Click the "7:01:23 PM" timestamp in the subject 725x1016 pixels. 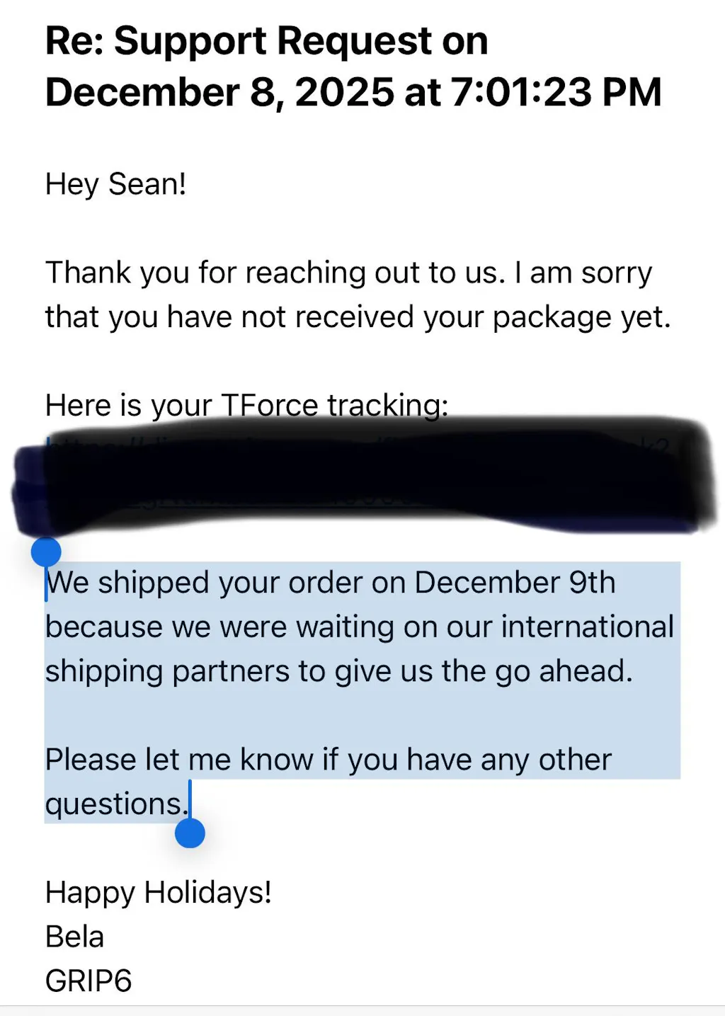coord(556,93)
